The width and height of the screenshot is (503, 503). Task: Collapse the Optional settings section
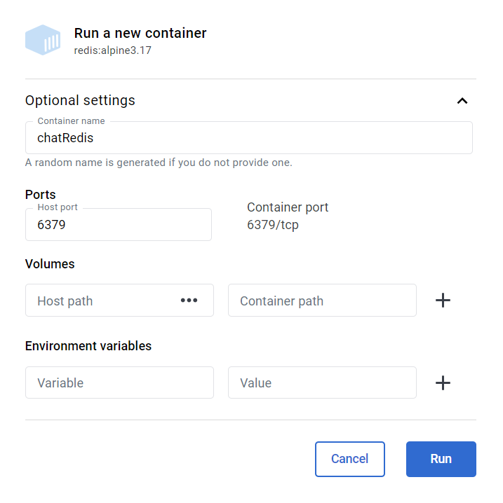click(462, 101)
